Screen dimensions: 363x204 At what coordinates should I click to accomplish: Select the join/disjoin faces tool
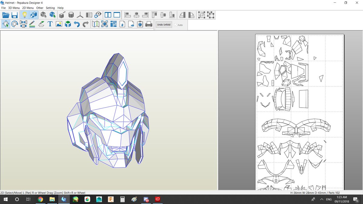click(23, 24)
